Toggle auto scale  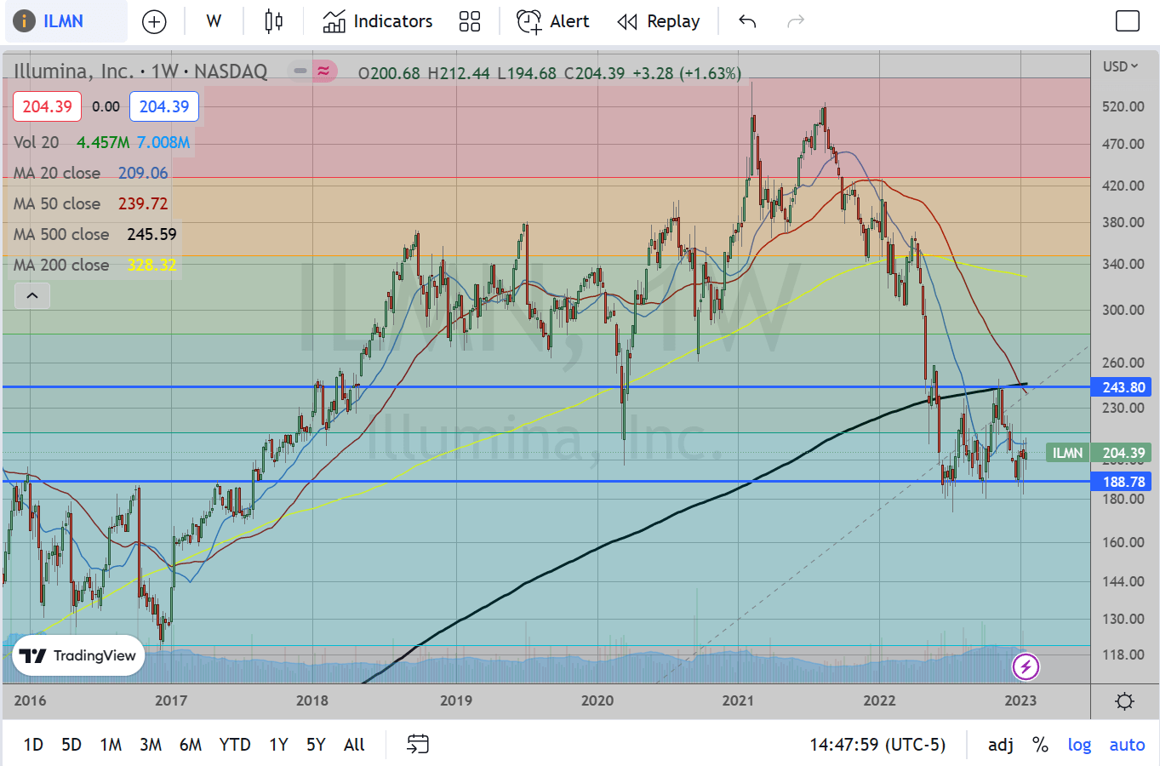point(1127,745)
